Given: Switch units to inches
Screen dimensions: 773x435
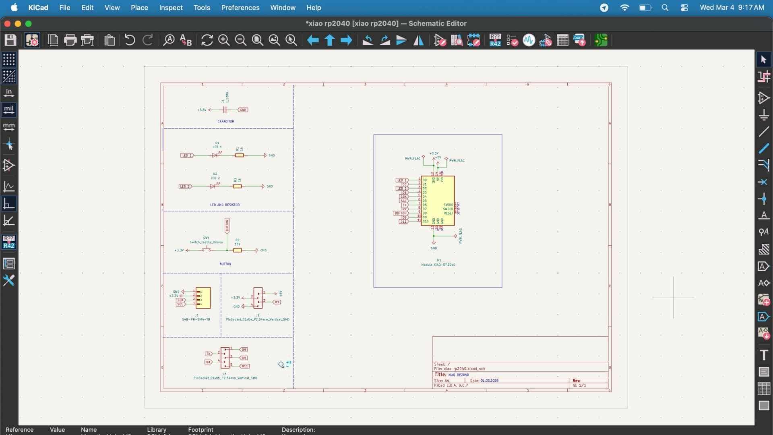Looking at the screenshot, I should tap(9, 93).
